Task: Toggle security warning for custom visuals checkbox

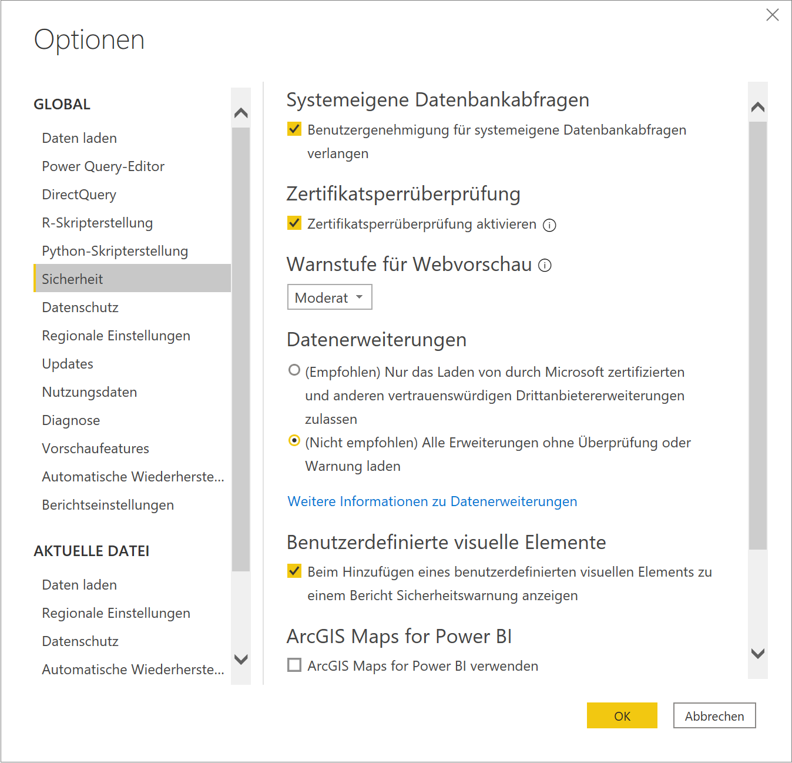Action: click(294, 571)
